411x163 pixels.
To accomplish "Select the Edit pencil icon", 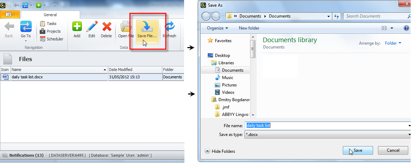I will pos(92,27).
